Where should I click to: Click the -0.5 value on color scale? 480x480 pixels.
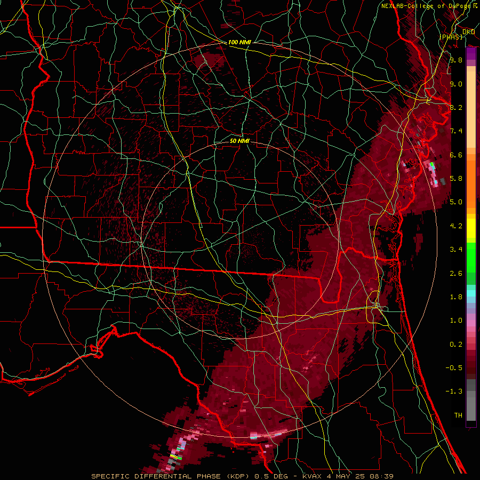(454, 368)
